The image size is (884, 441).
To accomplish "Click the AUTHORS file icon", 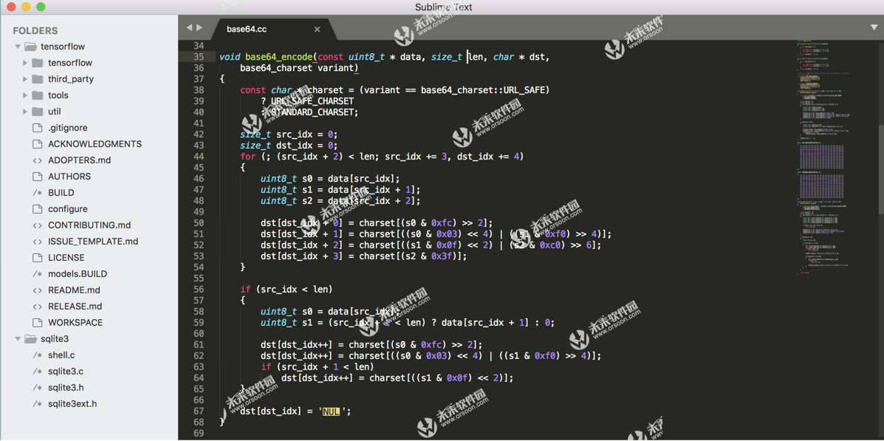I will click(x=38, y=177).
